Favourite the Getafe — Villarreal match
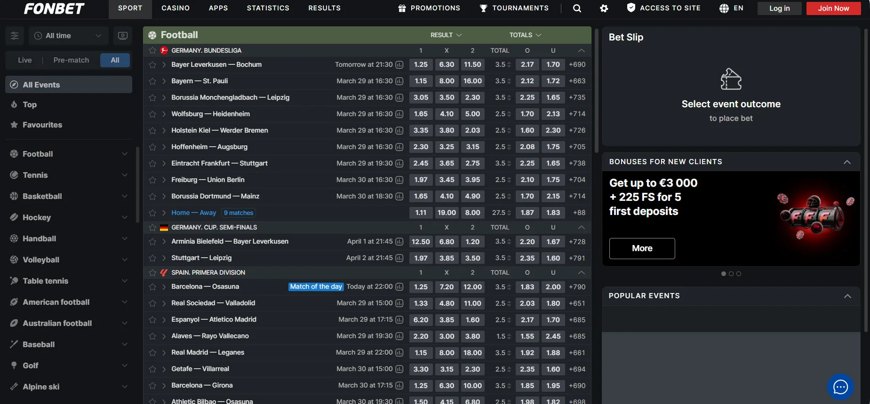The height and width of the screenshot is (404, 870). coord(152,369)
